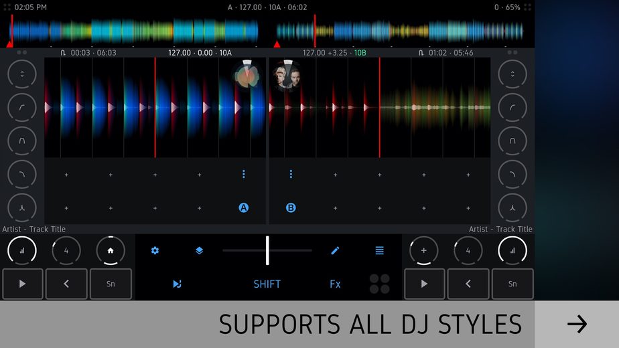Tap the 0 · 65% status readout
619x348 pixels.
(507, 7)
